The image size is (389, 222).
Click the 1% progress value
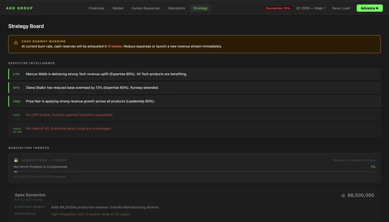[x=373, y=167]
